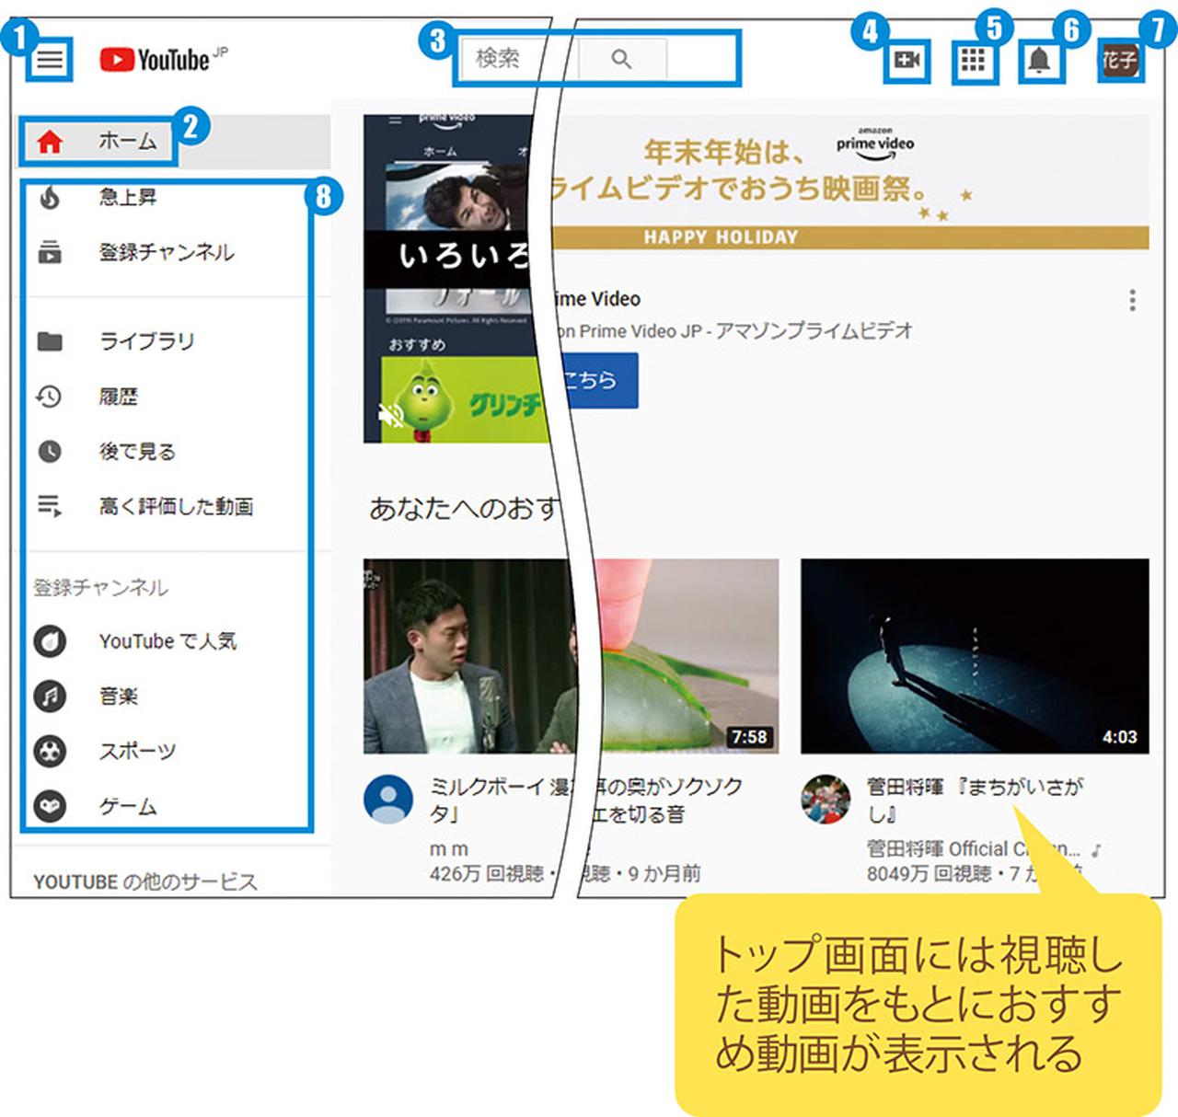The height and width of the screenshot is (1117, 1178).
Task: Click the liked videos playlist icon
Action: click(50, 505)
